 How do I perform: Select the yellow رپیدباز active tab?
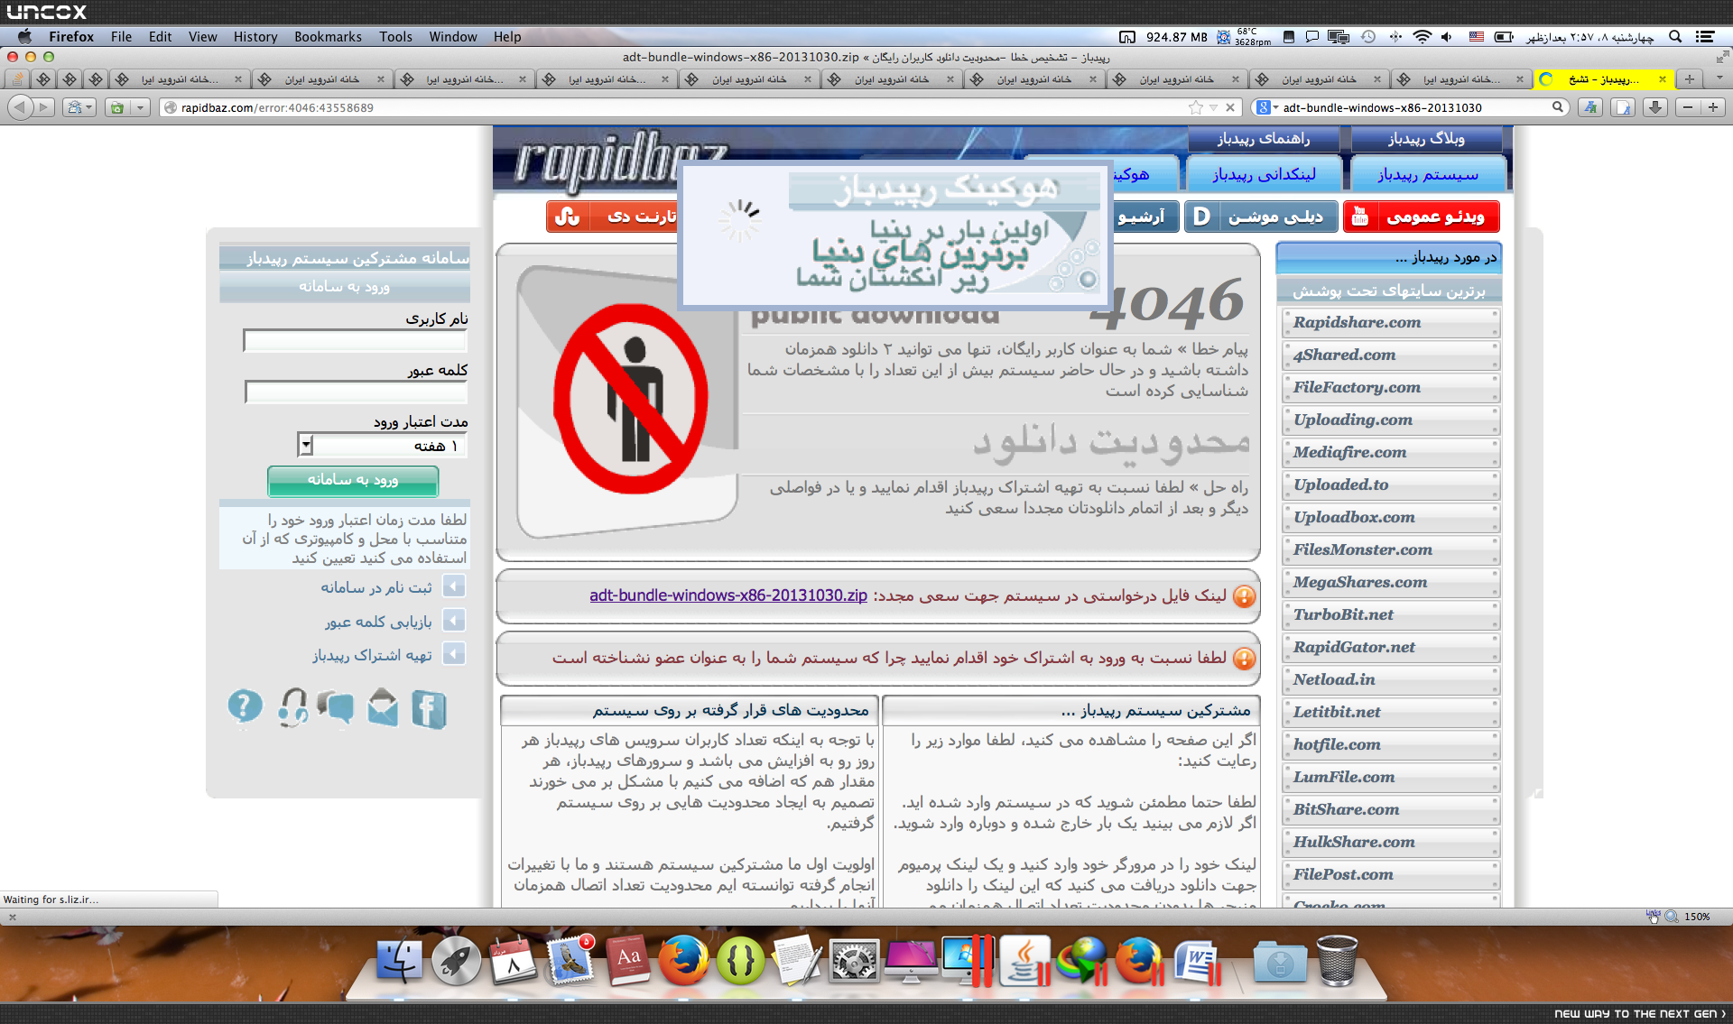1603,79
